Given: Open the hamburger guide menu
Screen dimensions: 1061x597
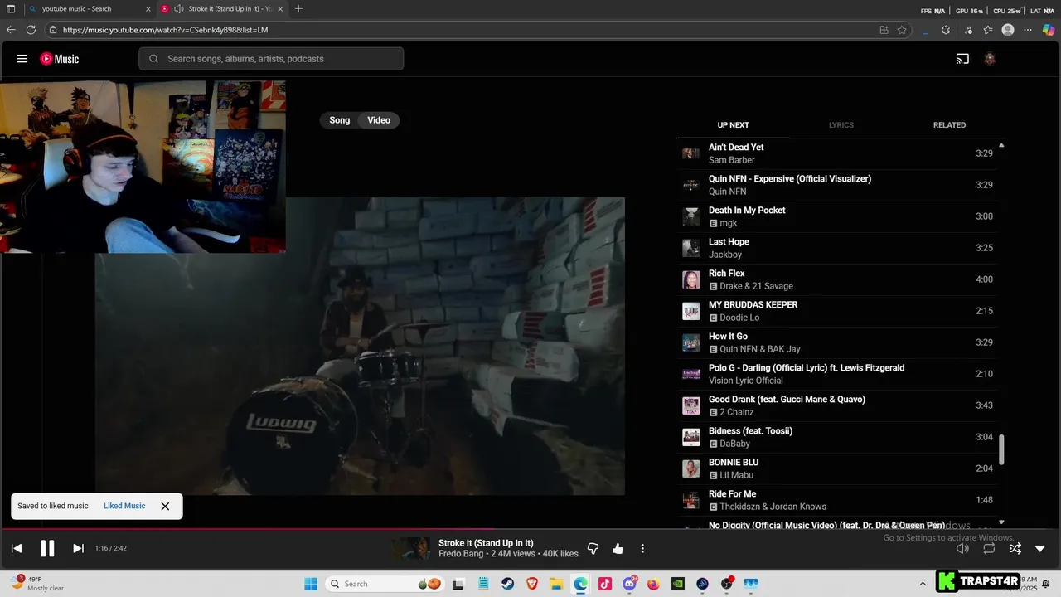Looking at the screenshot, I should click(x=22, y=59).
